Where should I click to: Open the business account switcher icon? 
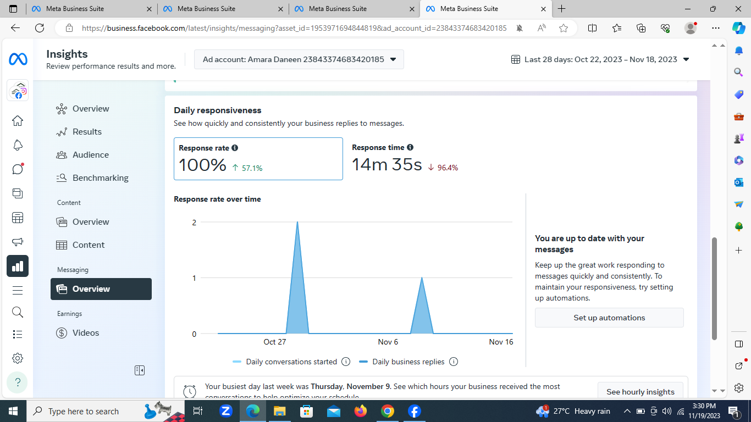18,91
